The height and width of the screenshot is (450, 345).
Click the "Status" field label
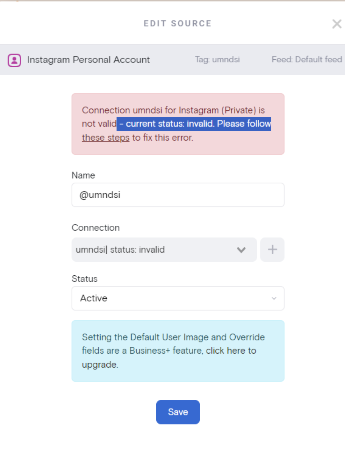84,279
